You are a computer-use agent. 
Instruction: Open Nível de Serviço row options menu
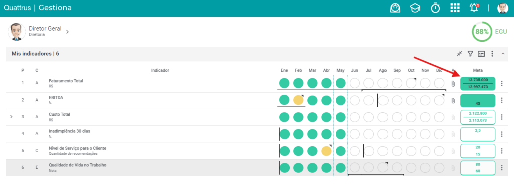[x=501, y=151]
